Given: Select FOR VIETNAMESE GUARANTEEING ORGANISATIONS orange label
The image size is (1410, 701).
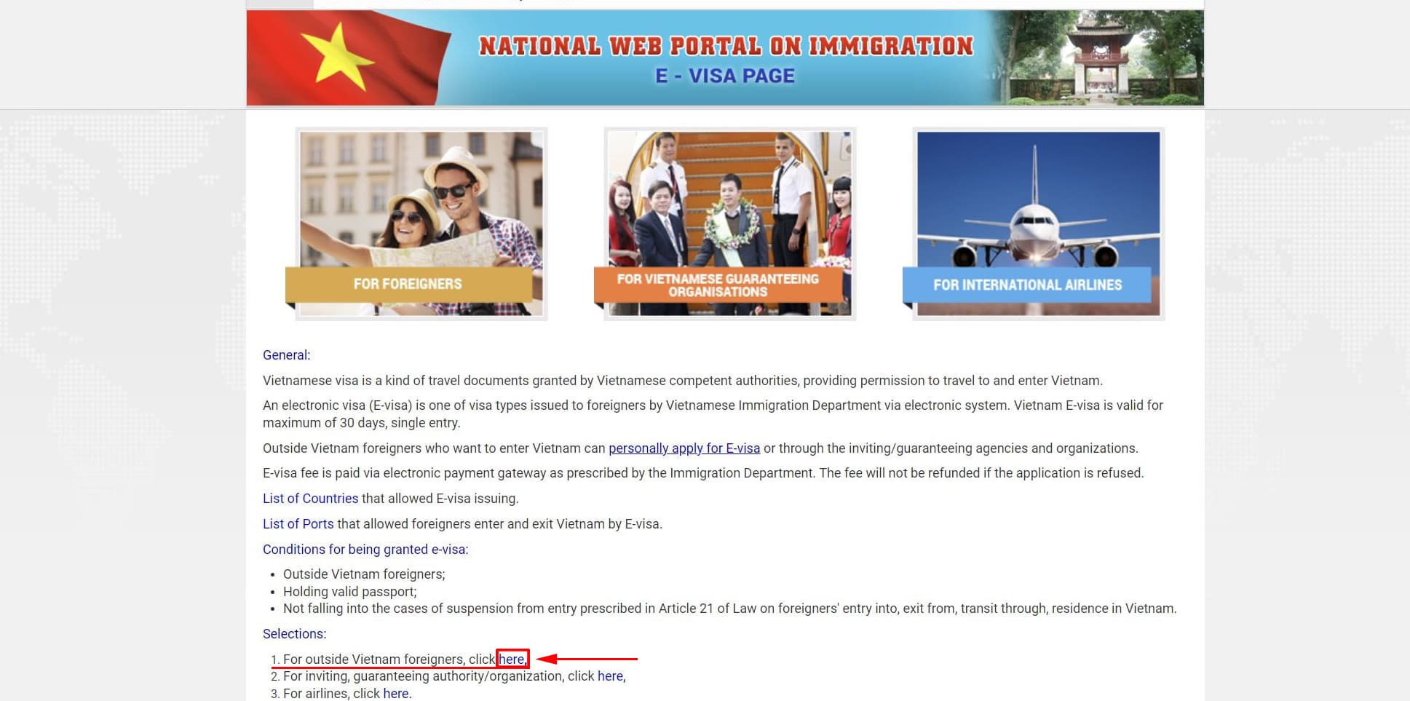Looking at the screenshot, I should (x=718, y=285).
